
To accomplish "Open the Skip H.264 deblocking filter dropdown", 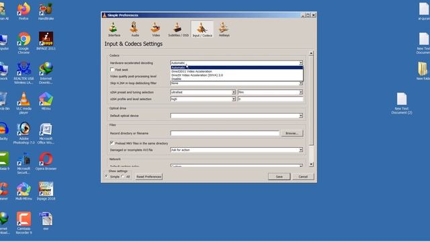I will tap(236, 83).
